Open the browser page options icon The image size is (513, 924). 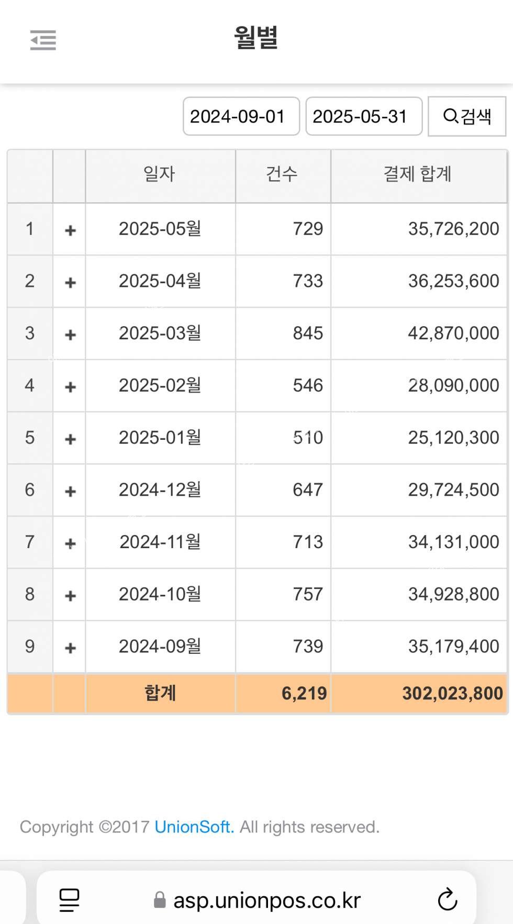click(69, 900)
